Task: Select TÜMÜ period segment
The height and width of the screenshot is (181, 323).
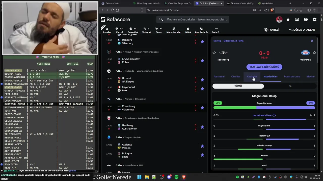Action: pos(238,86)
